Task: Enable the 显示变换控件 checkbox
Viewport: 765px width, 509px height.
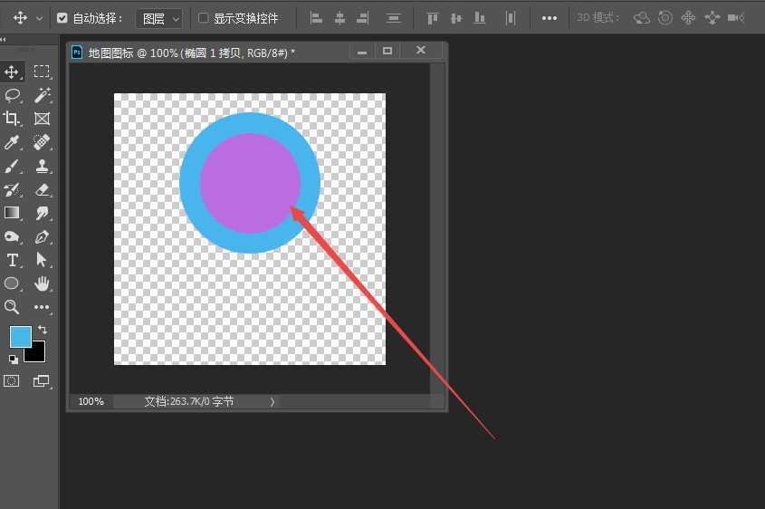Action: point(204,18)
